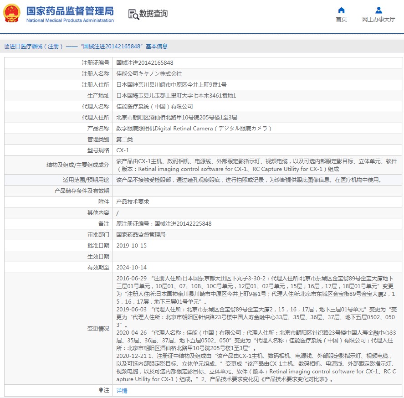Click the 管理类别 row label
This screenshot has width=404, height=398.
click(x=98, y=140)
